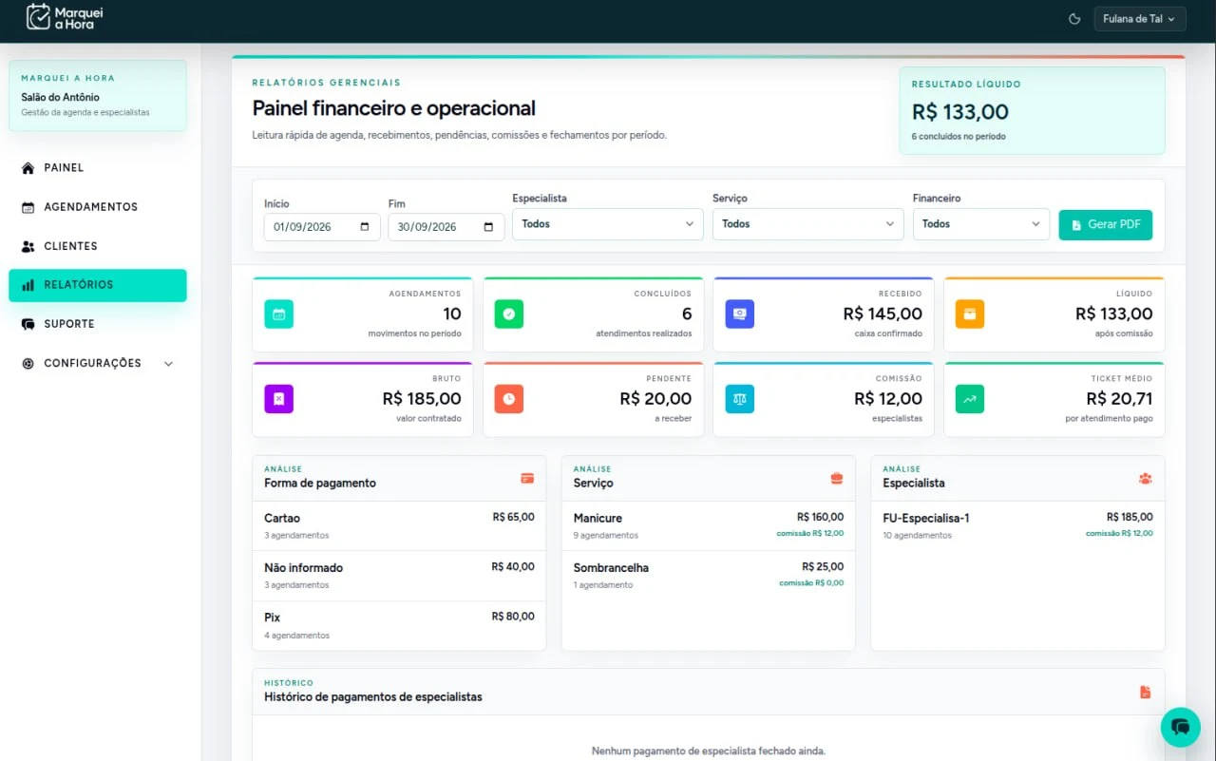Click the Gerar PDF button
The image size is (1216, 761).
coord(1106,225)
